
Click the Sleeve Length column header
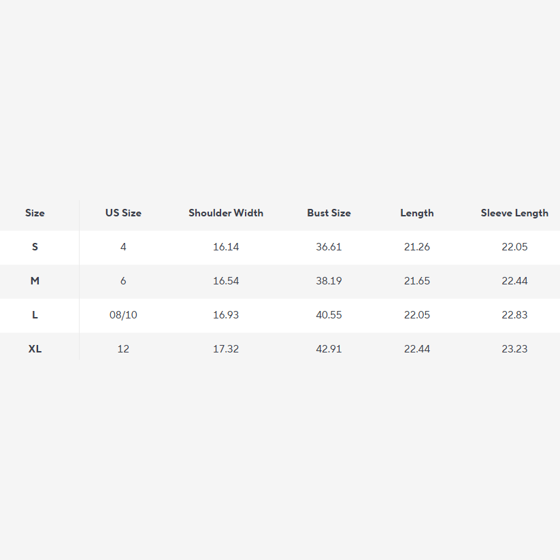[514, 213]
